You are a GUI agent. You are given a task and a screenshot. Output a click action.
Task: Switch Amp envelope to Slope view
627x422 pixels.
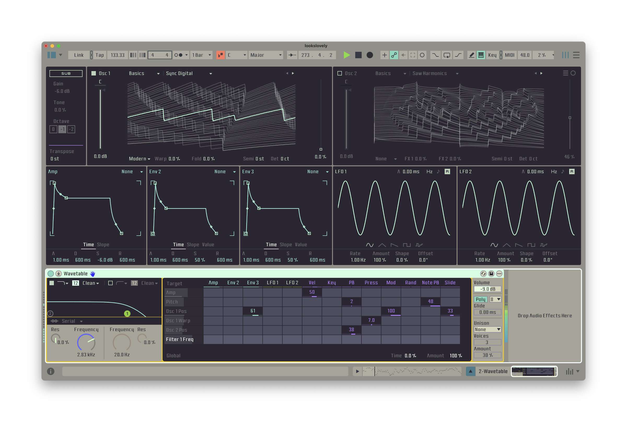tap(103, 245)
